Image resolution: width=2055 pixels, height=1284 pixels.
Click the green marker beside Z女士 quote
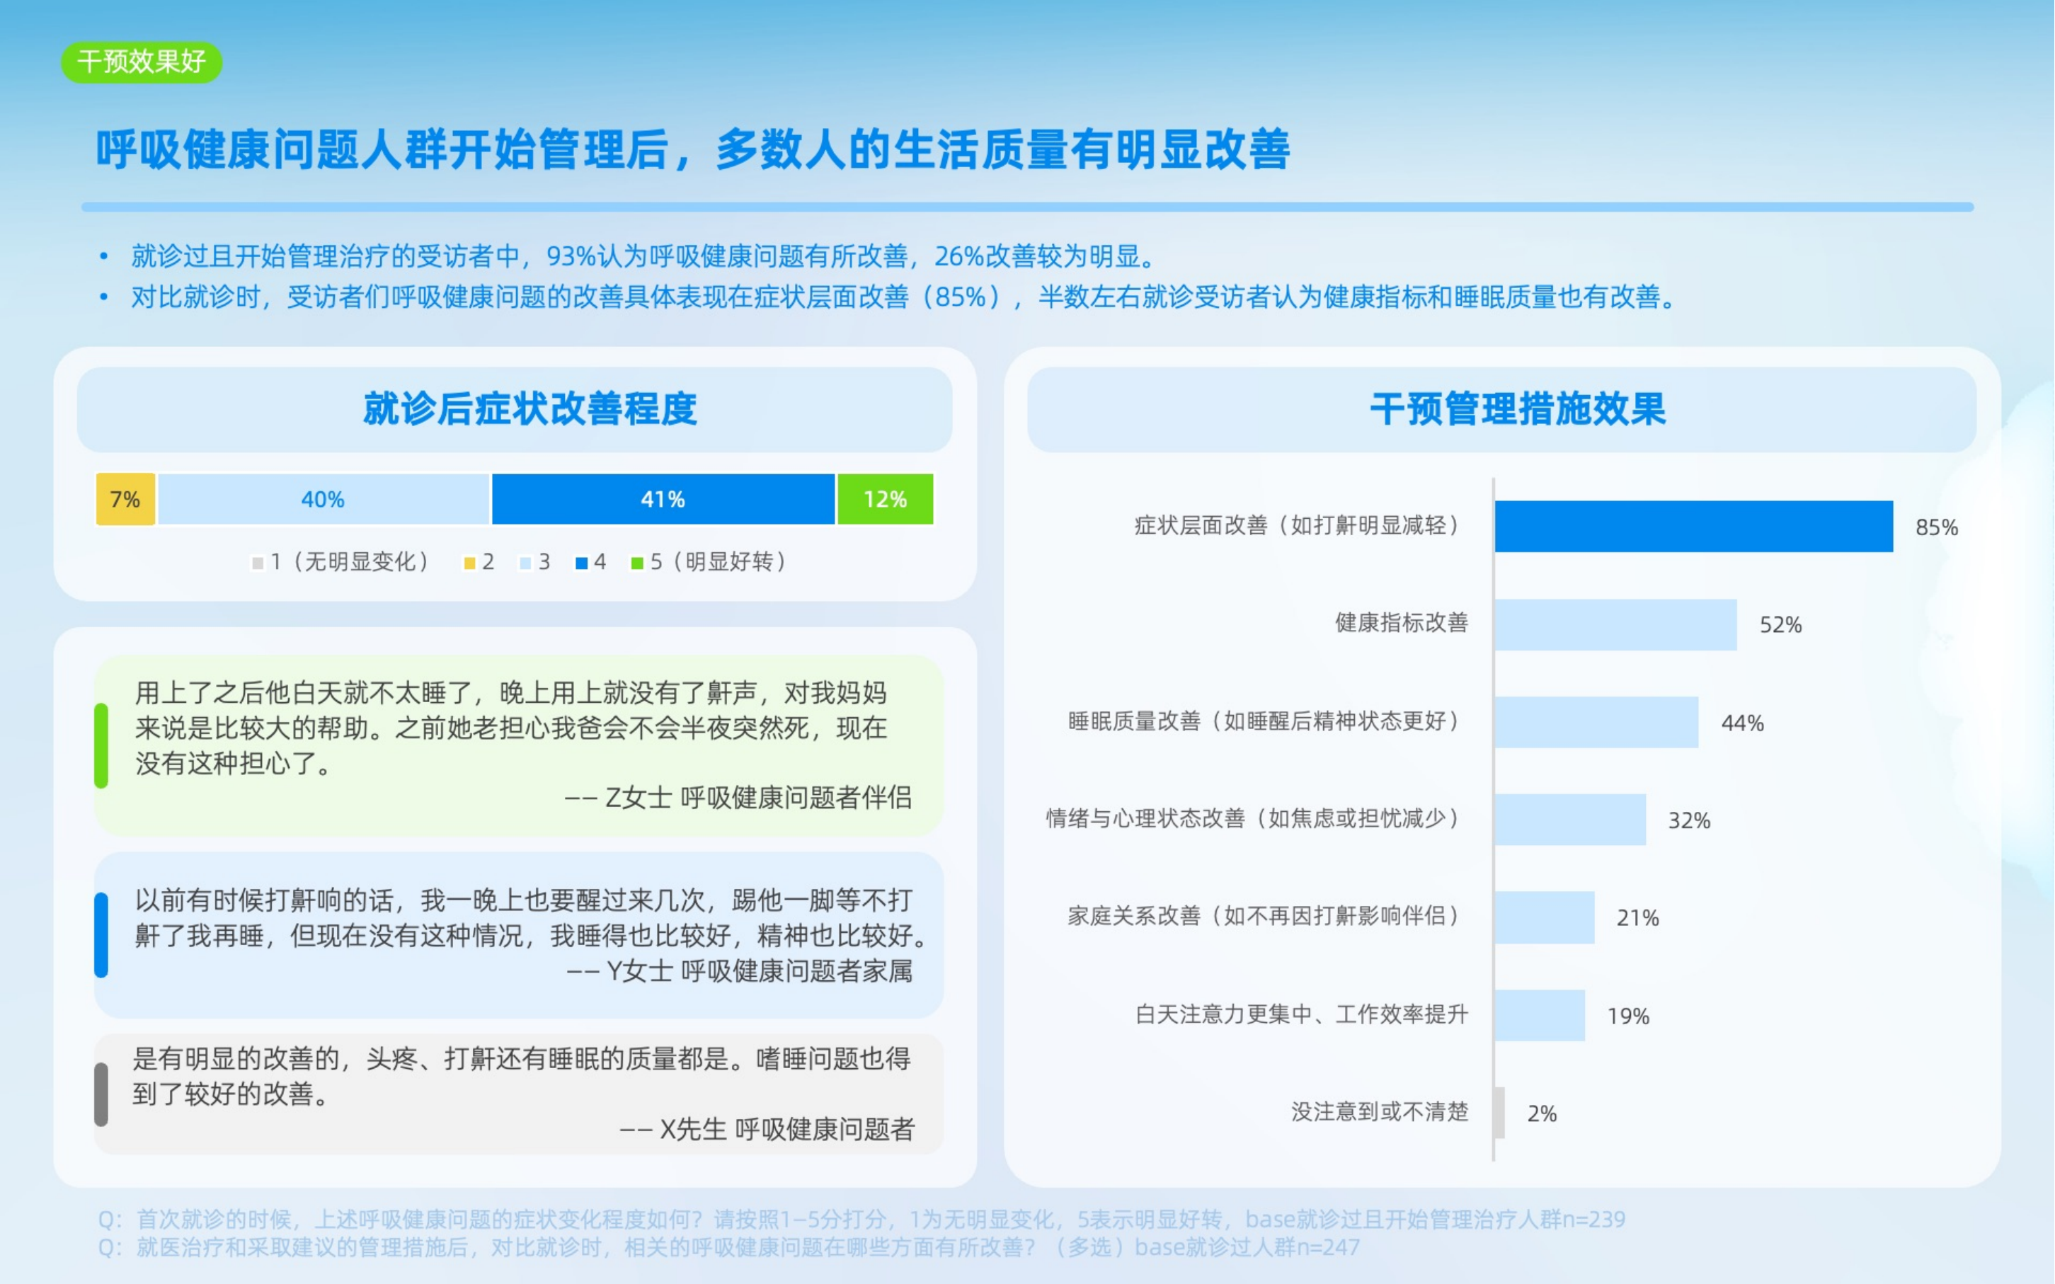point(101,745)
